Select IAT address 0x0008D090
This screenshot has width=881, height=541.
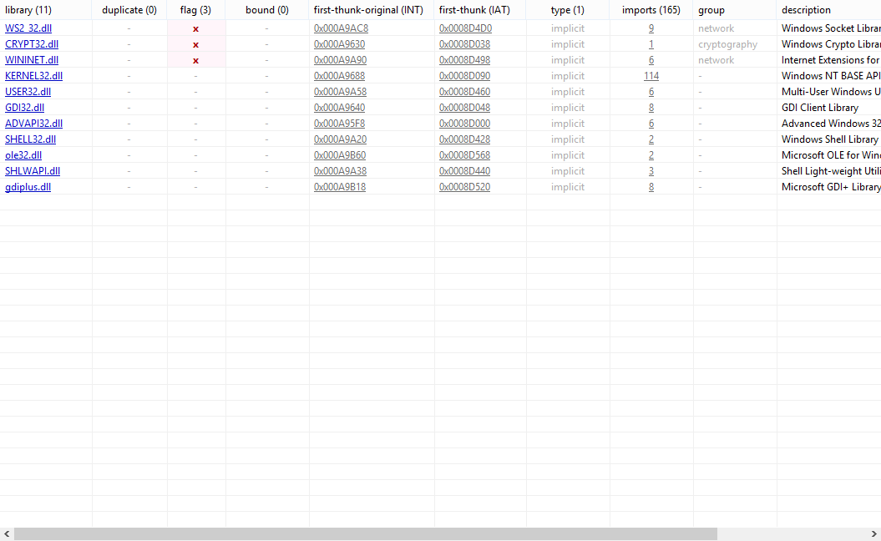coord(464,76)
